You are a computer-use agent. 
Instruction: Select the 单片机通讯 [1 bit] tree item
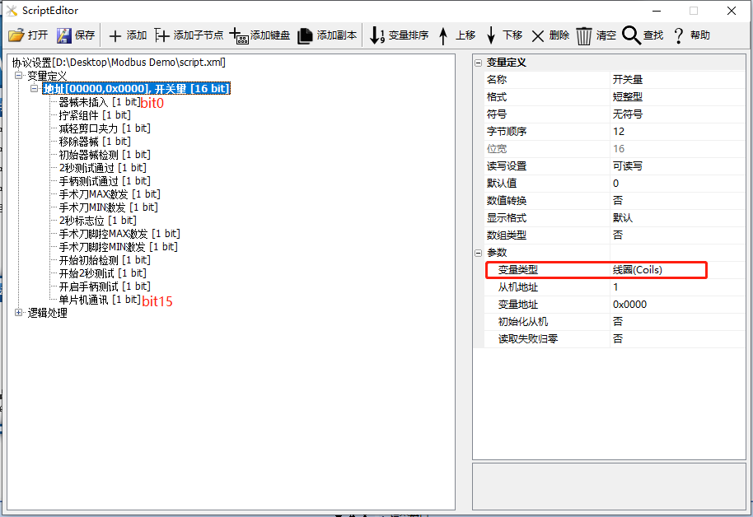coord(100,300)
